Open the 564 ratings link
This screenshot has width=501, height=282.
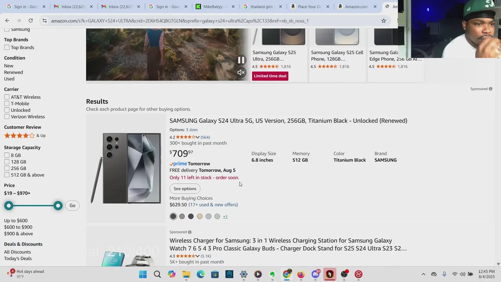pyautogui.click(x=205, y=137)
